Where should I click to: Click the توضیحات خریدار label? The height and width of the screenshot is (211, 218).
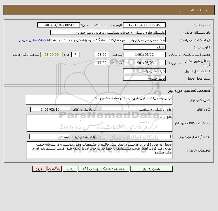click(x=198, y=150)
